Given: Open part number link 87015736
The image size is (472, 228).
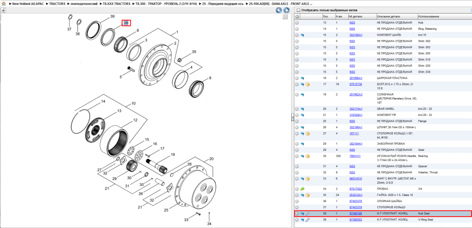Looking at the screenshot, I should 355,84.
